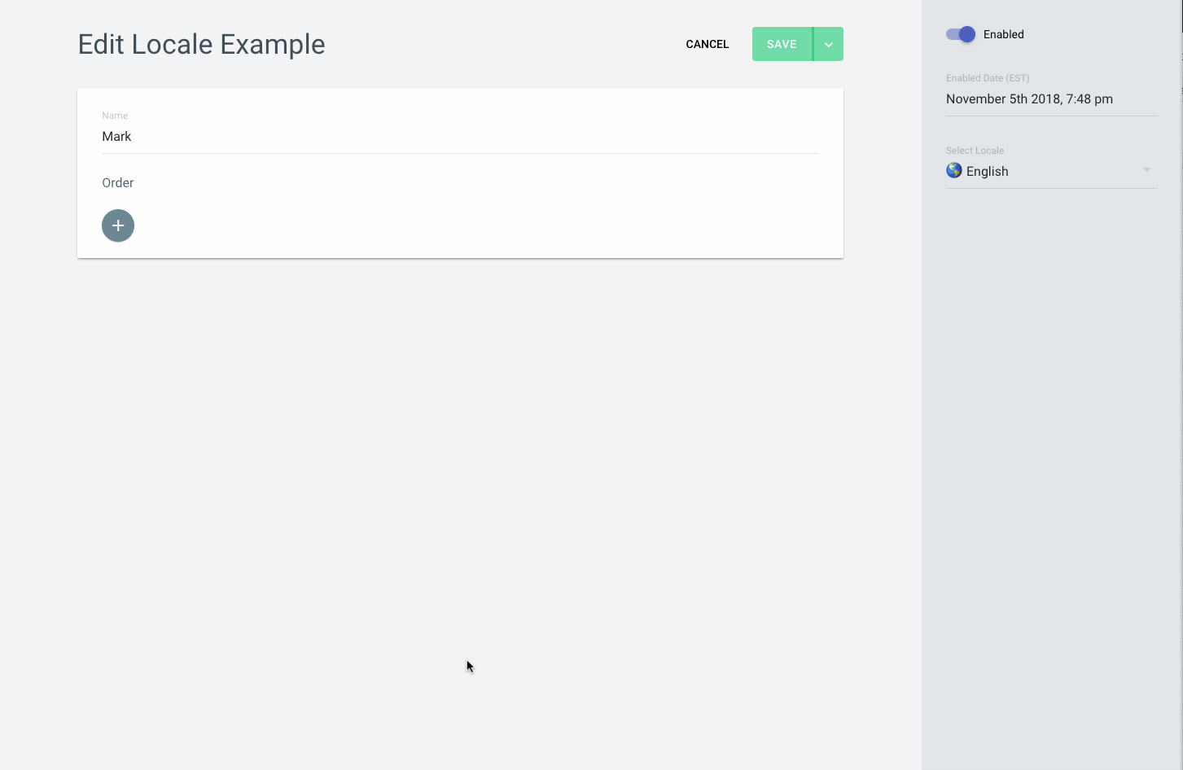Click the Select Locale label
This screenshot has height=770, width=1183.
(975, 151)
